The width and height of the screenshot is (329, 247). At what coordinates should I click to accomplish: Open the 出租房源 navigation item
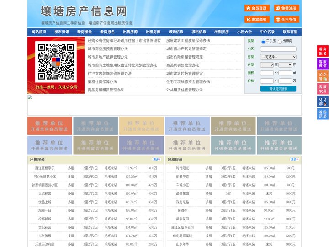153,32
